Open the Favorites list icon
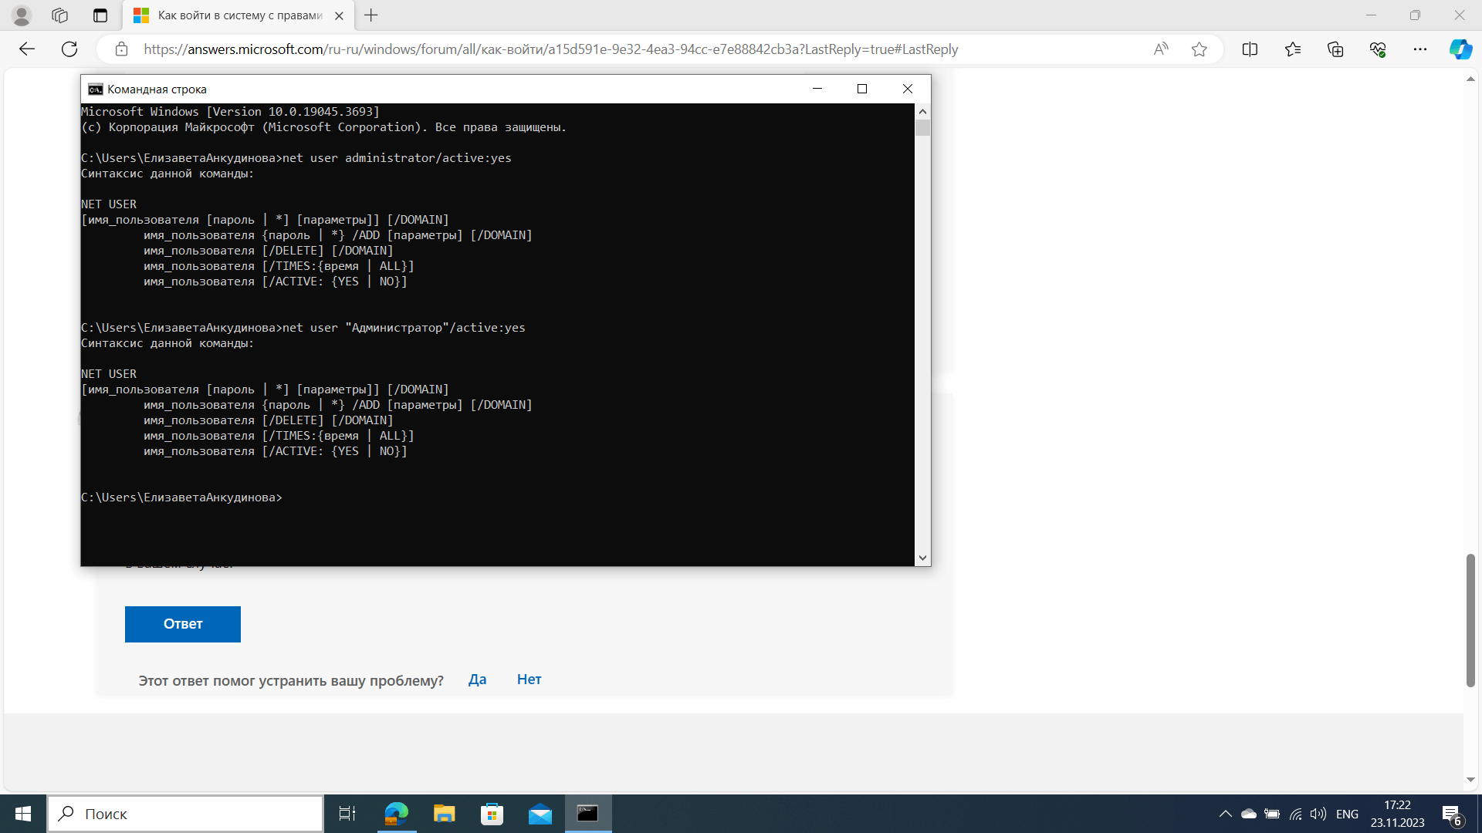Image resolution: width=1482 pixels, height=833 pixels. pos(1293,49)
